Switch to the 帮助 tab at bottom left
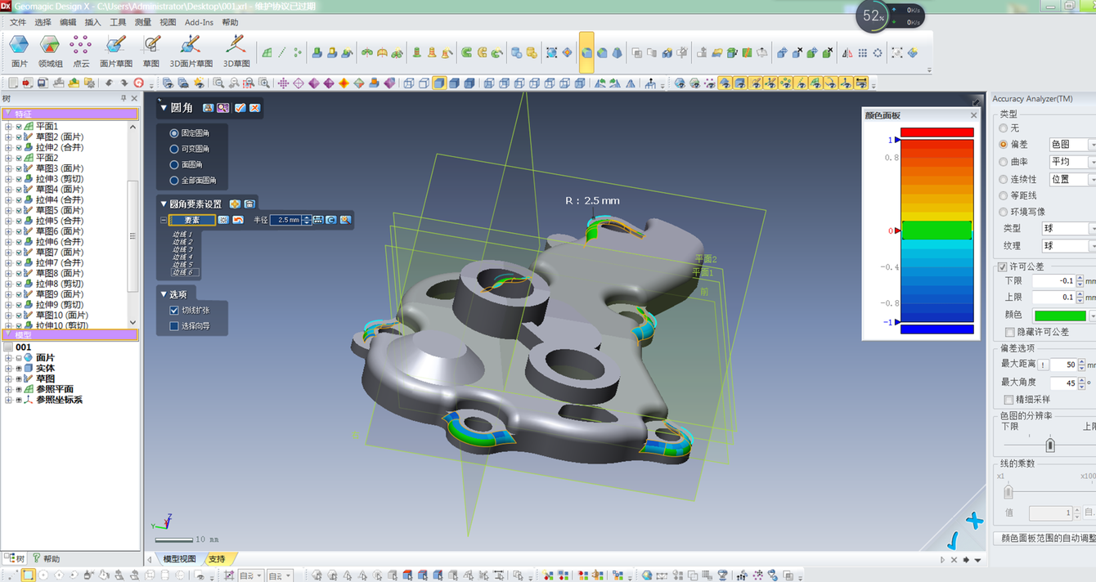1096x582 pixels. 46,559
